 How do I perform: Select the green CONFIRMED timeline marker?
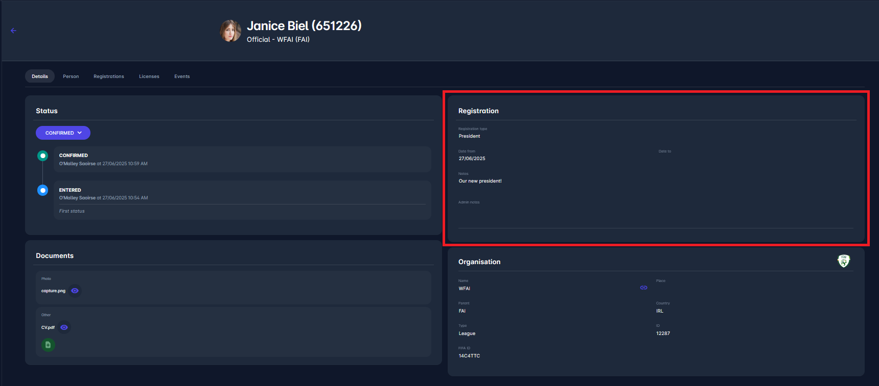(43, 156)
